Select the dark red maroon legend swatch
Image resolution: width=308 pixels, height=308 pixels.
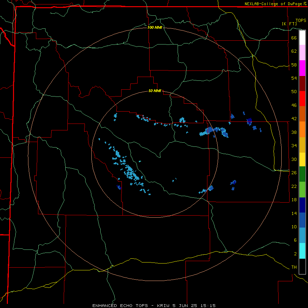(x=302, y=84)
